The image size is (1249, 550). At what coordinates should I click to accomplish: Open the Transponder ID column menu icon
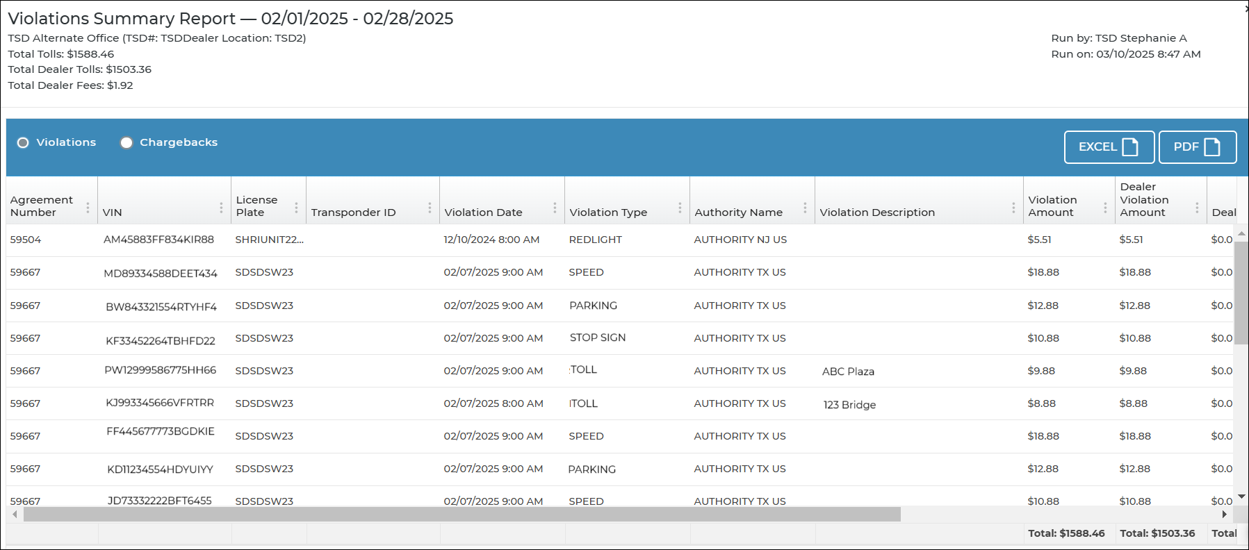click(430, 208)
